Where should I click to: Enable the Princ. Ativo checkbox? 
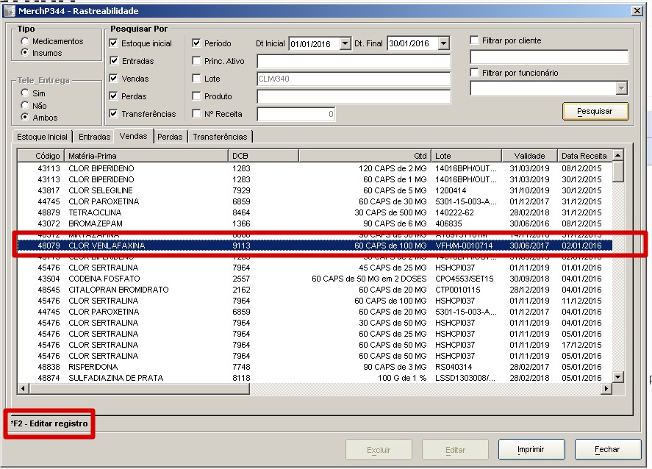click(196, 61)
